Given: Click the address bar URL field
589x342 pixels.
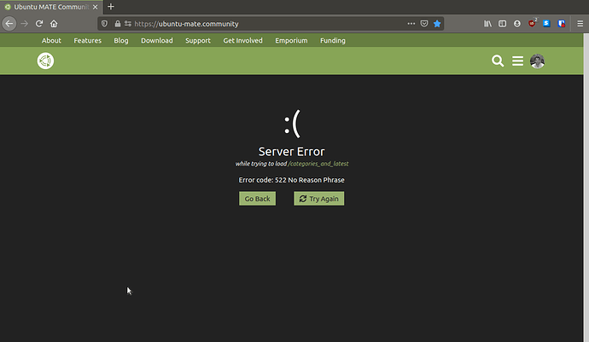Looking at the screenshot, I should tap(269, 24).
